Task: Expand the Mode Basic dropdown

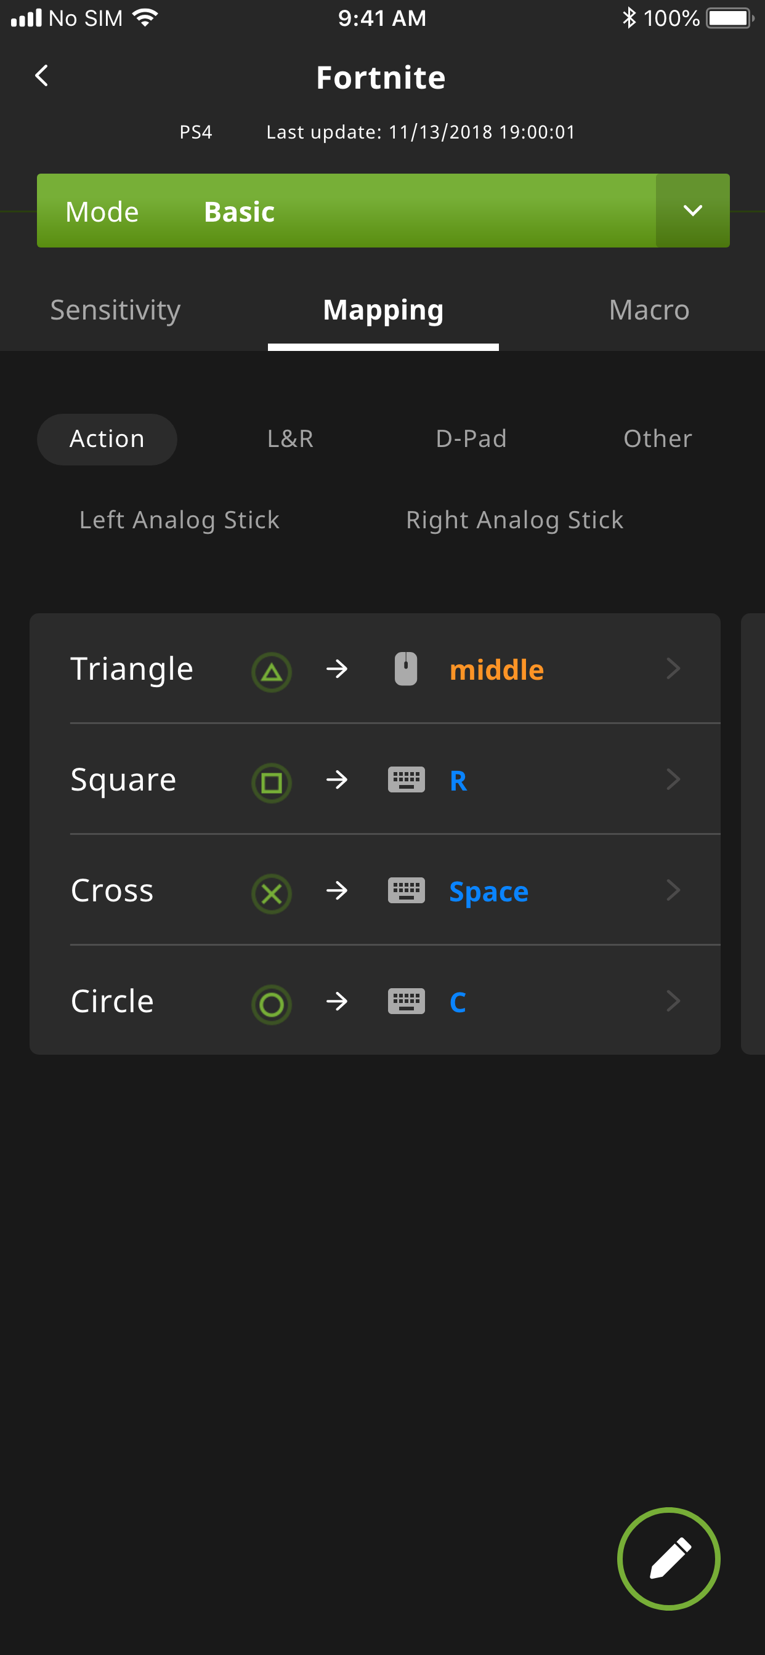Action: pyautogui.click(x=692, y=211)
